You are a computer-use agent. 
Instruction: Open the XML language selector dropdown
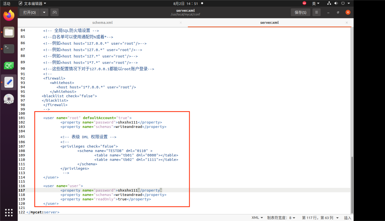point(257,218)
